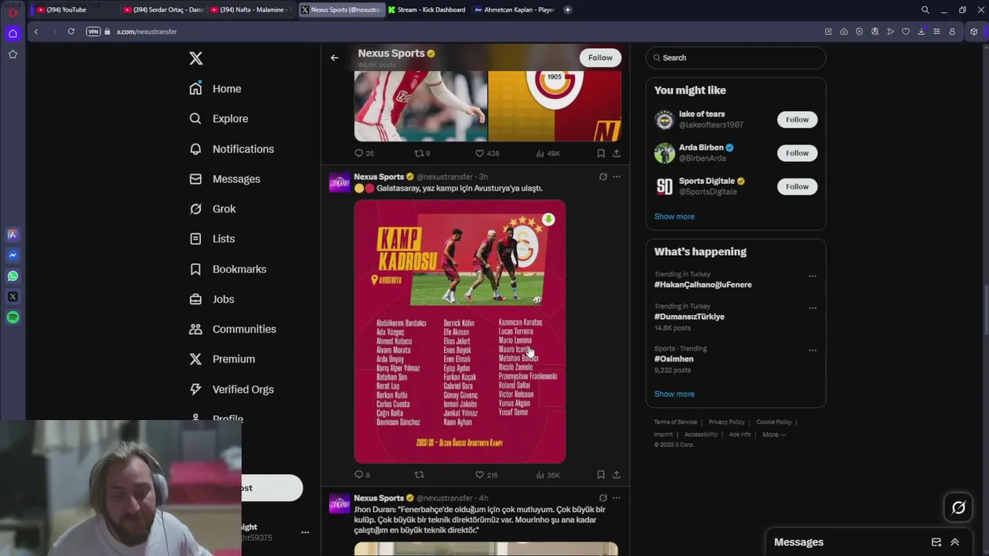989x556 pixels.
Task: Open more options for #DumansızTürkiye trend
Action: click(812, 308)
